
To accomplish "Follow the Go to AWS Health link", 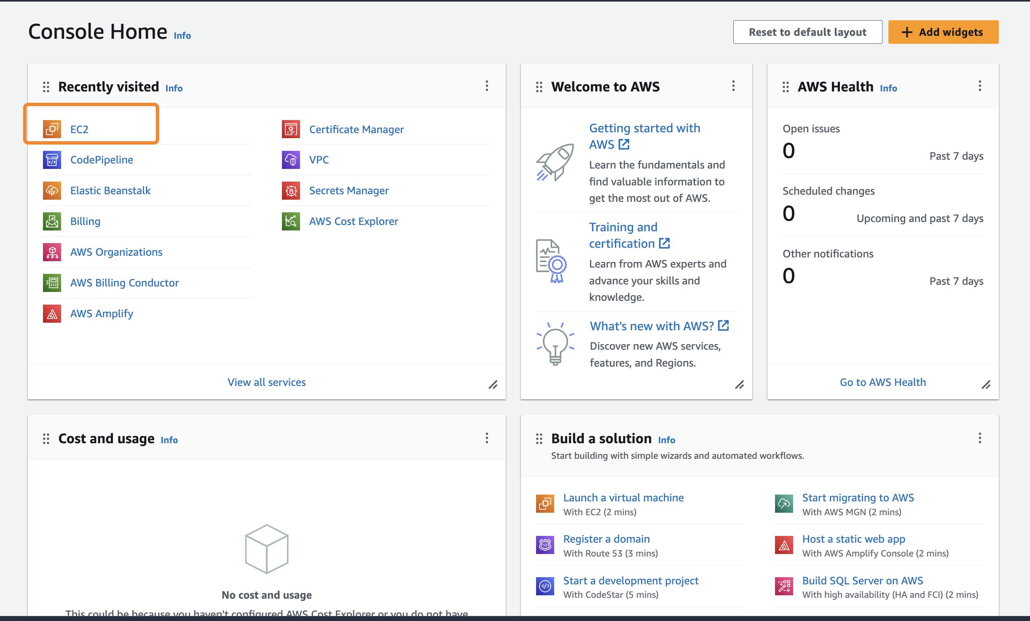I will 883,382.
